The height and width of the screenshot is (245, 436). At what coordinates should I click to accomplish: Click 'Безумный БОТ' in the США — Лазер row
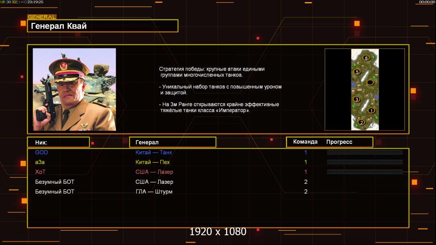[x=54, y=182]
